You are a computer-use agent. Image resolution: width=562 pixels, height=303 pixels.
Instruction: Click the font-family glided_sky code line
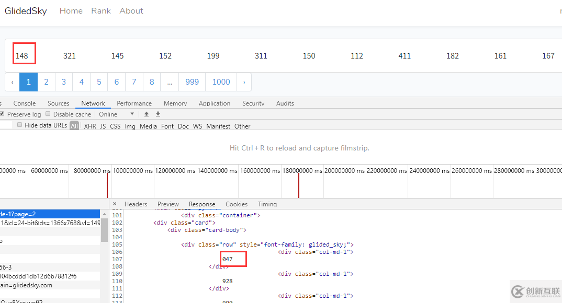(267, 244)
